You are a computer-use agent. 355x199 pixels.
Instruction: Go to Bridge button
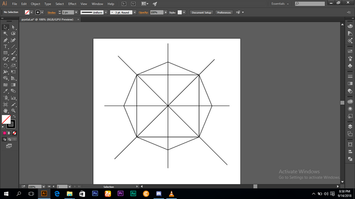(x=124, y=4)
